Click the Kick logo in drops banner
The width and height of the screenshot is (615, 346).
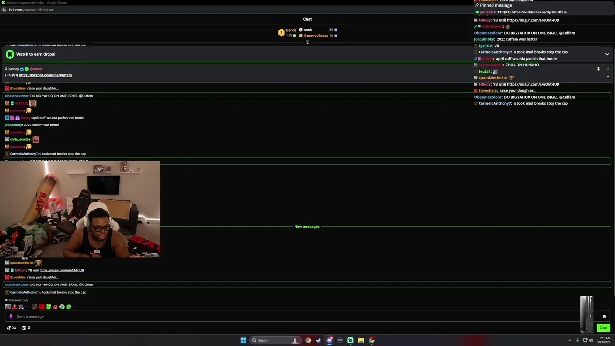pos(10,54)
